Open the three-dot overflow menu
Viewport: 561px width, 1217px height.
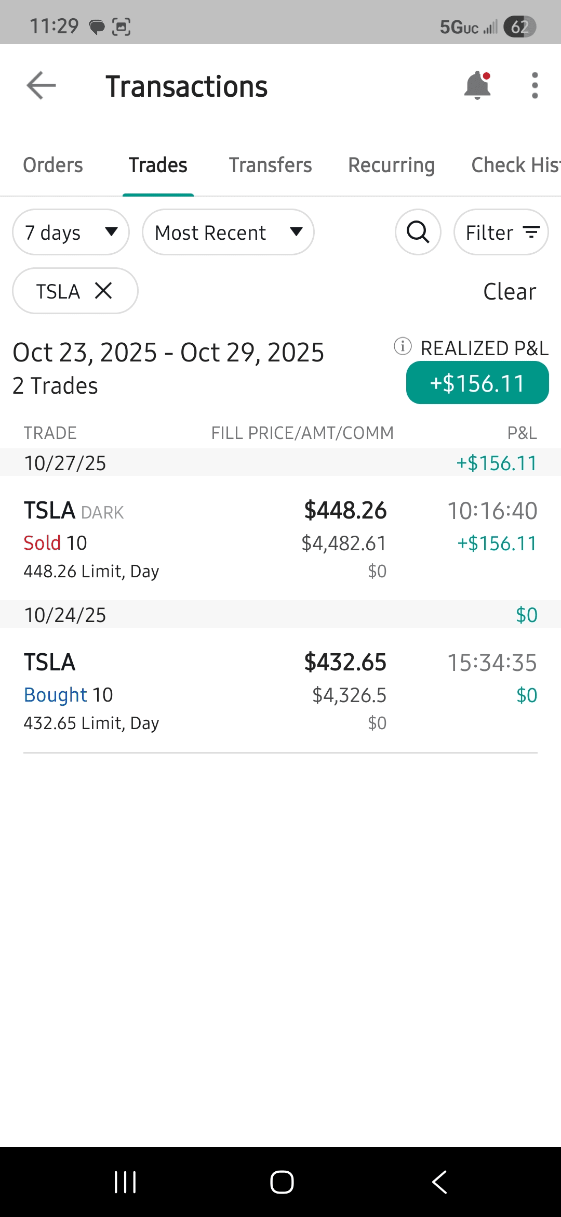click(x=535, y=85)
